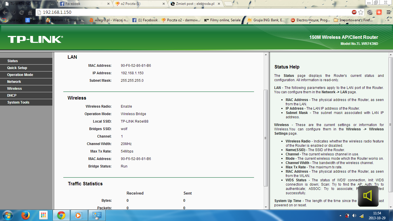
Task: Reload the router page
Action: point(22,13)
